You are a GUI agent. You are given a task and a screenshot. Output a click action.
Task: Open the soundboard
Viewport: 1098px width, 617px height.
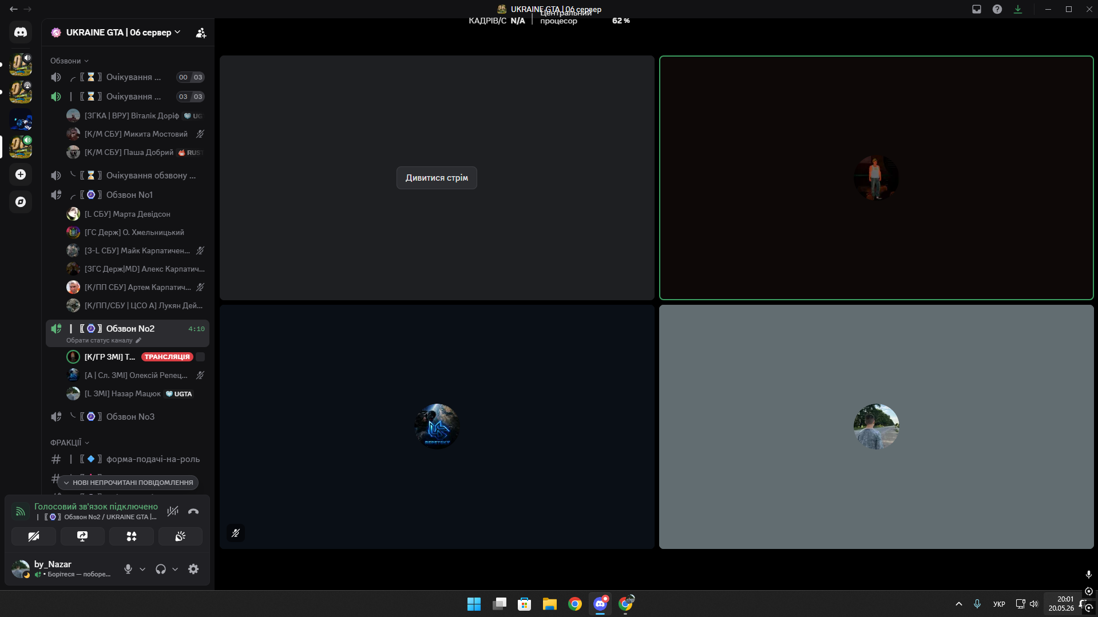(x=180, y=536)
